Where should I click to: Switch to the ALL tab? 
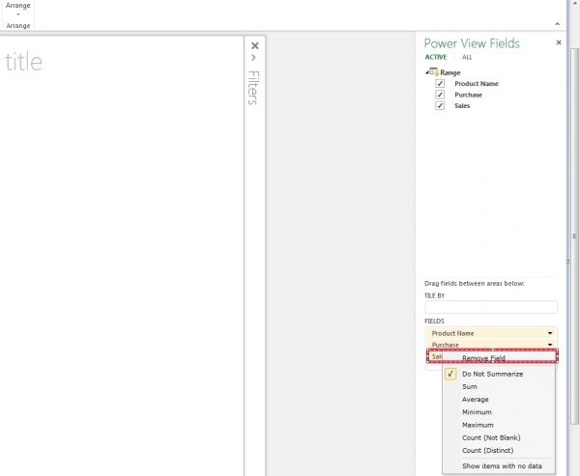click(467, 57)
